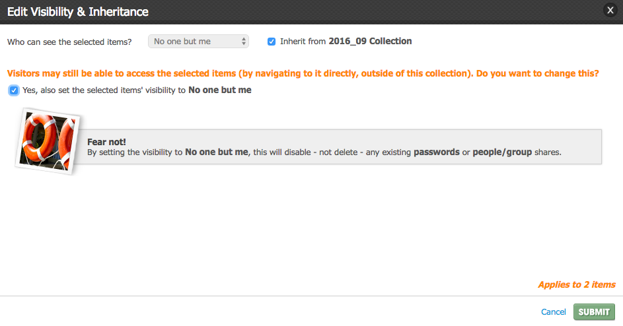Close the Edit Visibility & Inheritance dialog
The height and width of the screenshot is (326, 623).
(610, 10)
